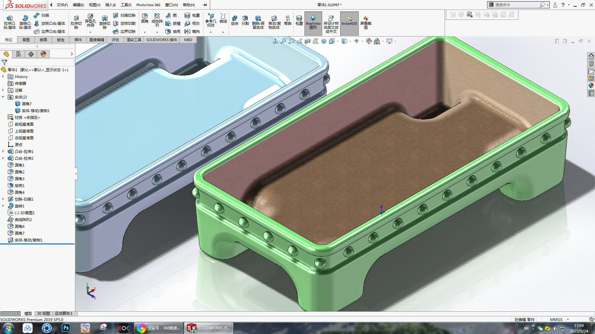Image resolution: width=595 pixels, height=334 pixels.
Task: Select the 旋转凸台/基体 revolve boss tool
Action: [x=25, y=22]
